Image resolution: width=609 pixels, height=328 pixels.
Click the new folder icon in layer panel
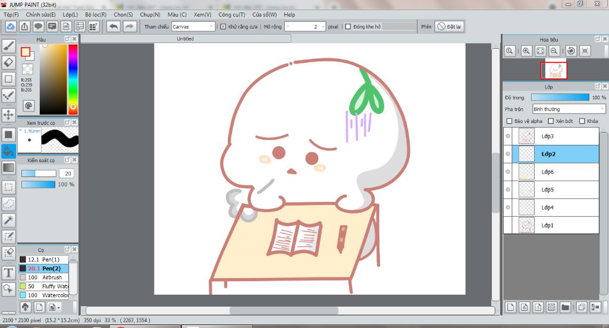pos(565,307)
